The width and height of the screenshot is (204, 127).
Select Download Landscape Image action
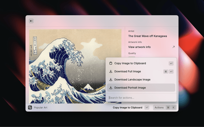point(132,80)
